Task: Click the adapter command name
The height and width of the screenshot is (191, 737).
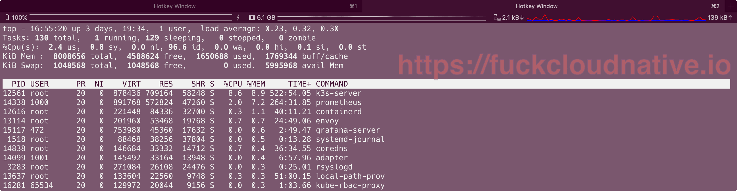Action: click(332, 157)
